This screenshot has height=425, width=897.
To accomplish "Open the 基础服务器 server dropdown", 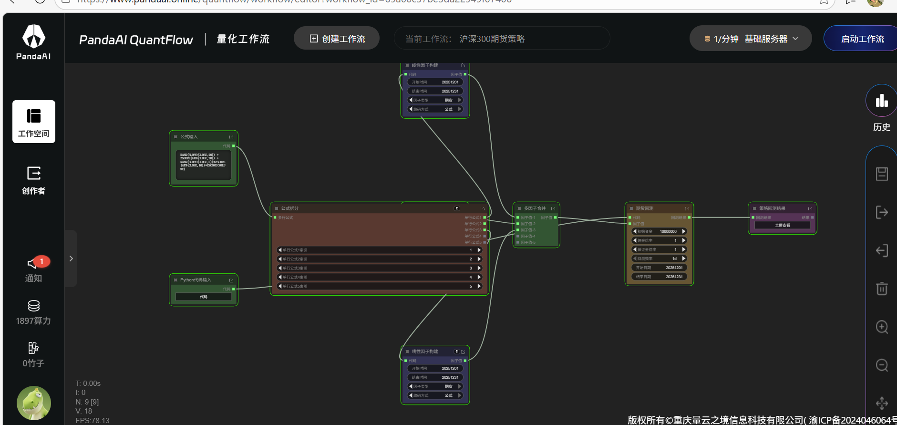I will (751, 39).
